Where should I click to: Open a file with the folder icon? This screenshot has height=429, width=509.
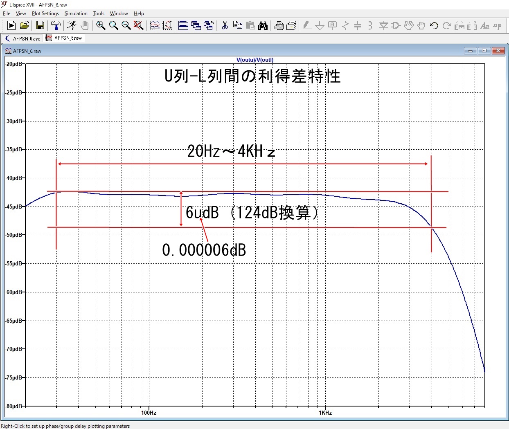coord(25,25)
